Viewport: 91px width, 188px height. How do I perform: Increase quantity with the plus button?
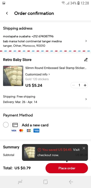click(85, 85)
